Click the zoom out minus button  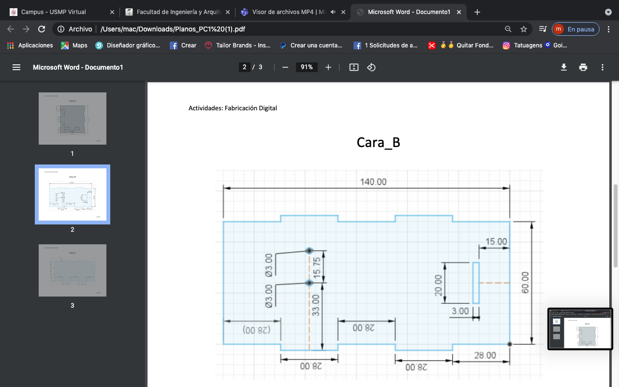(285, 67)
